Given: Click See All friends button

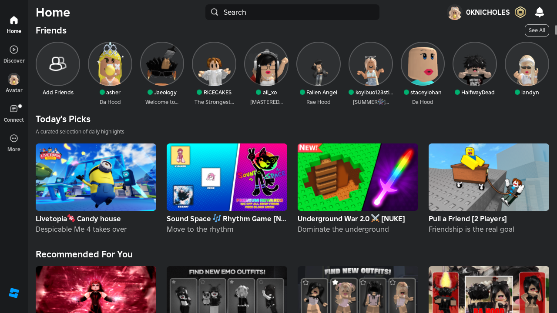Looking at the screenshot, I should 537,30.
